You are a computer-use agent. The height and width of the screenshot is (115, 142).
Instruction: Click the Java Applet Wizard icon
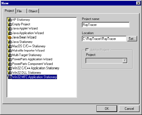9,29
